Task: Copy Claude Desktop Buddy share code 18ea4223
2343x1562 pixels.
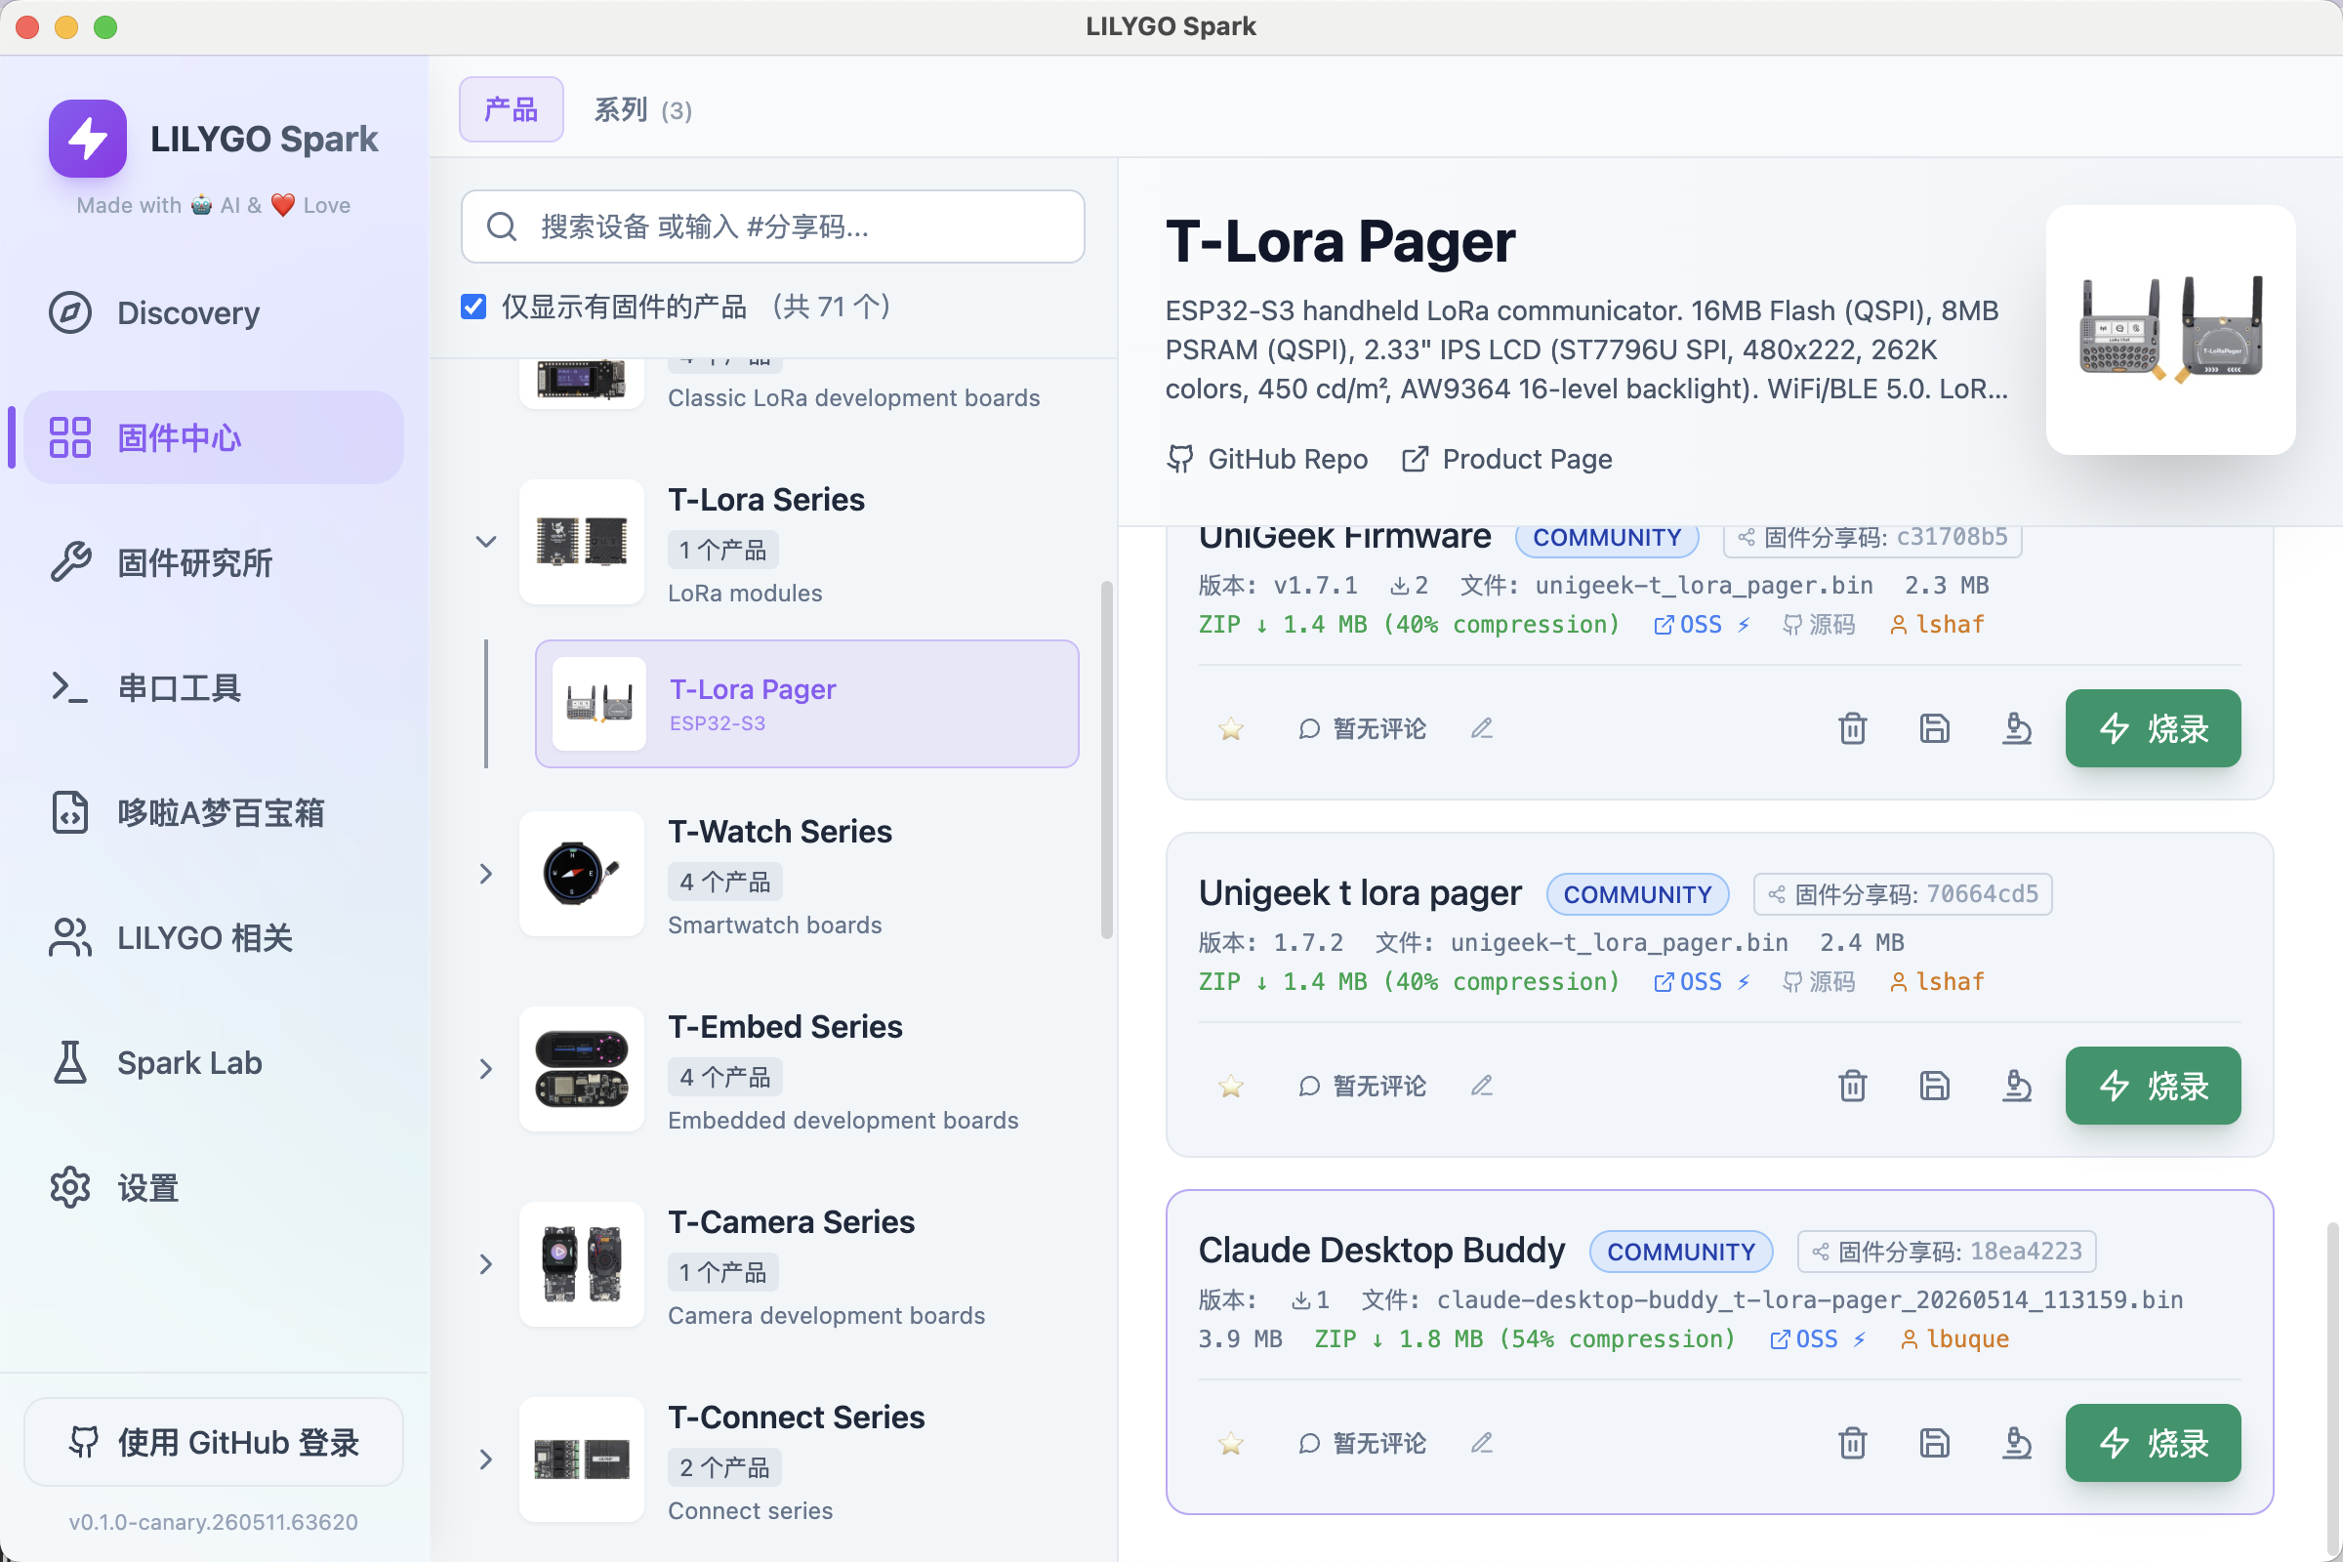Action: pyautogui.click(x=1947, y=1253)
